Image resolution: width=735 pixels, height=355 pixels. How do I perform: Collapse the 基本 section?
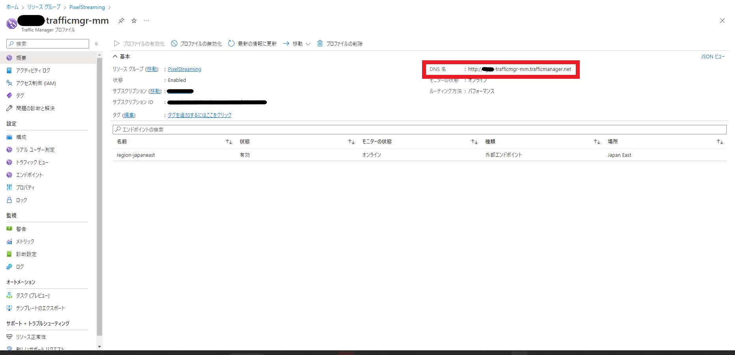(x=115, y=56)
